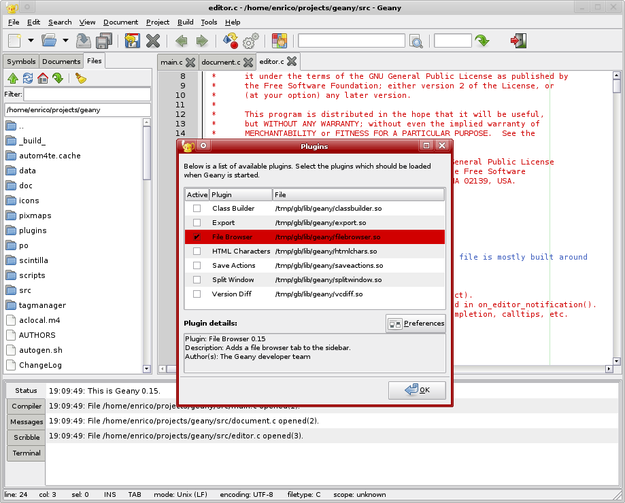Disable the File Browser plugin checkbox
The width and height of the screenshot is (625, 503).
197,237
